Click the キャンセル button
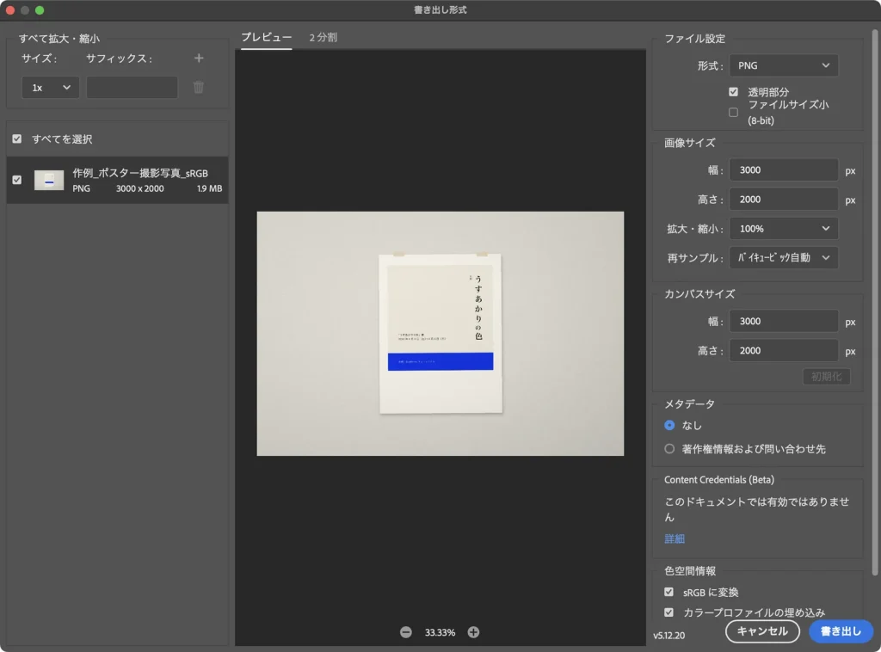Screen dimensions: 881x652 [762, 631]
